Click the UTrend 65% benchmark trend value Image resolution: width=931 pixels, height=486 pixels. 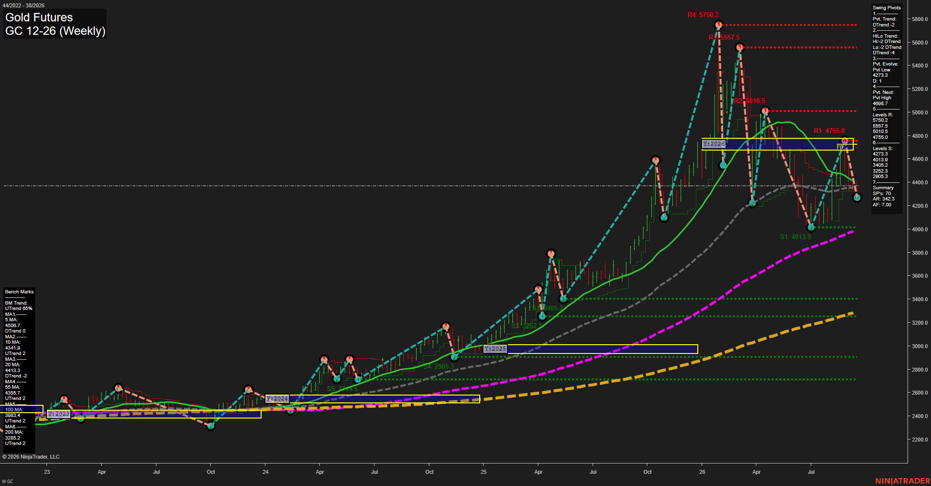[19, 309]
